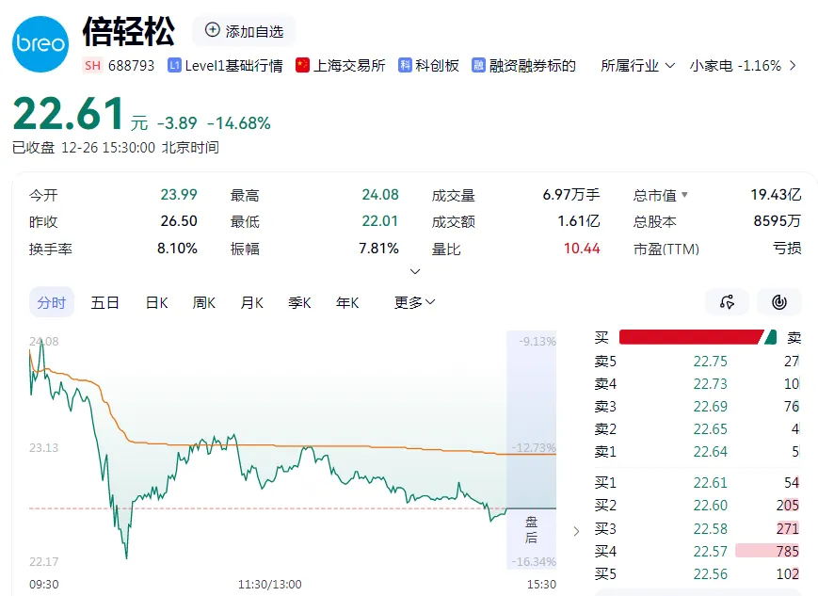
Task: Click the 总股本 value 8595万
Action: coord(778,221)
